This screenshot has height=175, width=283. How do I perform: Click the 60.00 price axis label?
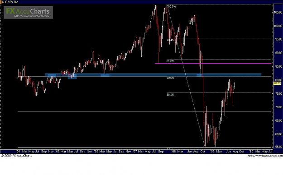278,134
